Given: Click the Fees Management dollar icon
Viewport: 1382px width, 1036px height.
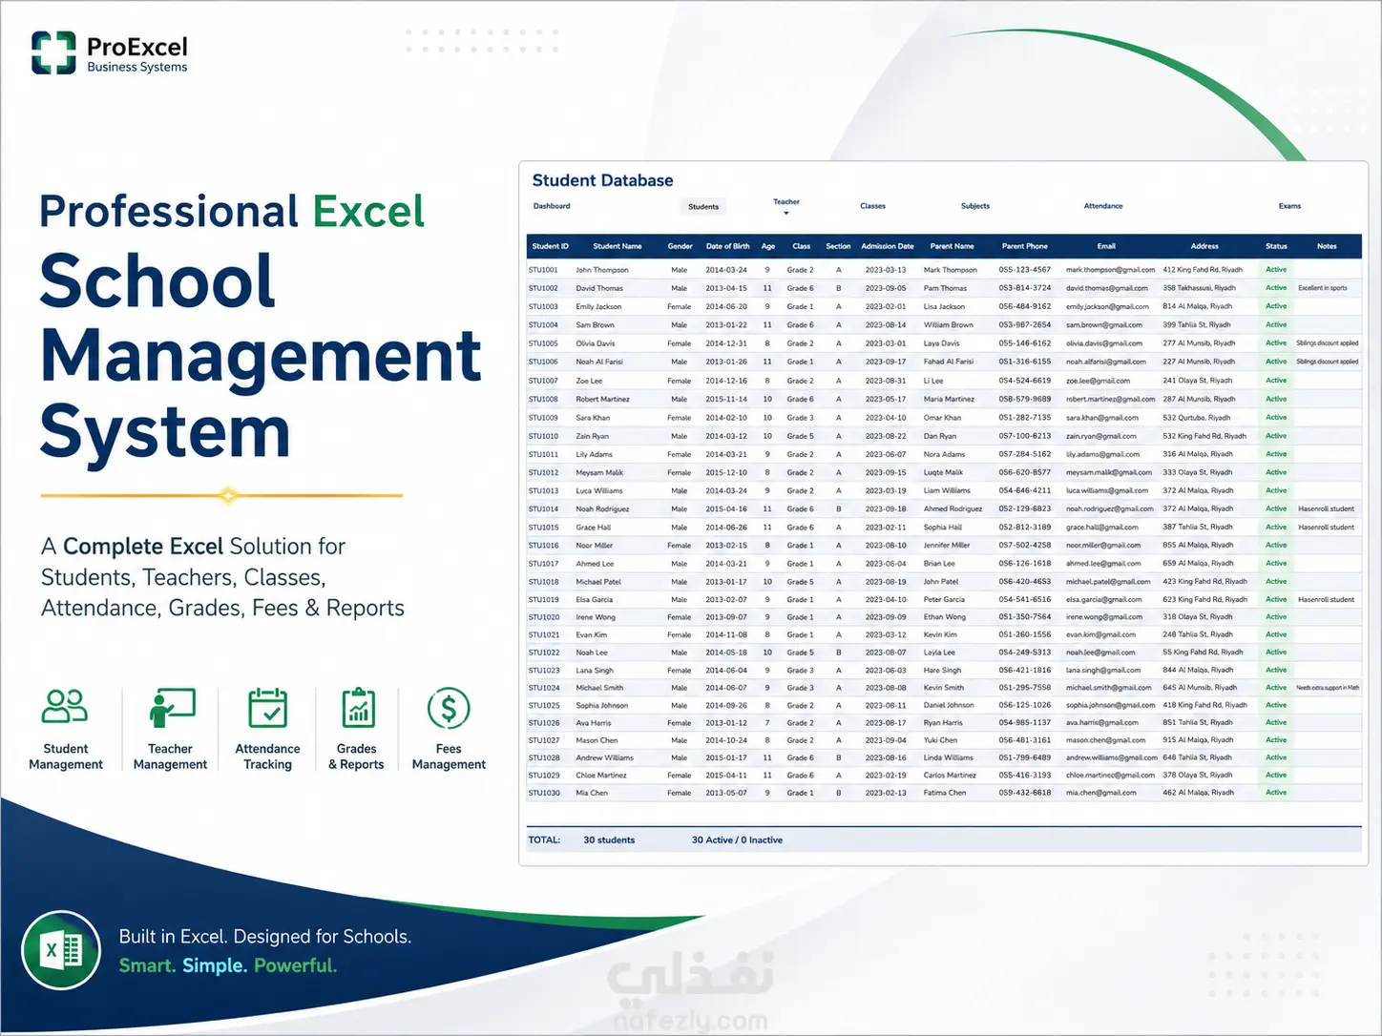Looking at the screenshot, I should point(449,709).
